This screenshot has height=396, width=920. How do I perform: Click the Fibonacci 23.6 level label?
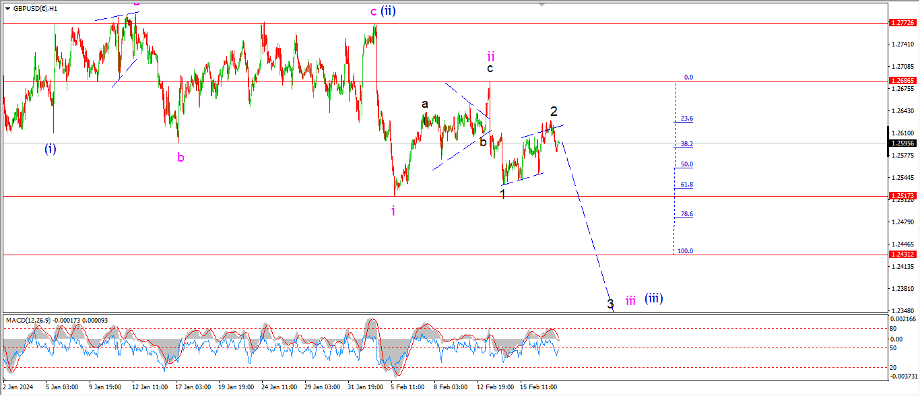tap(686, 119)
